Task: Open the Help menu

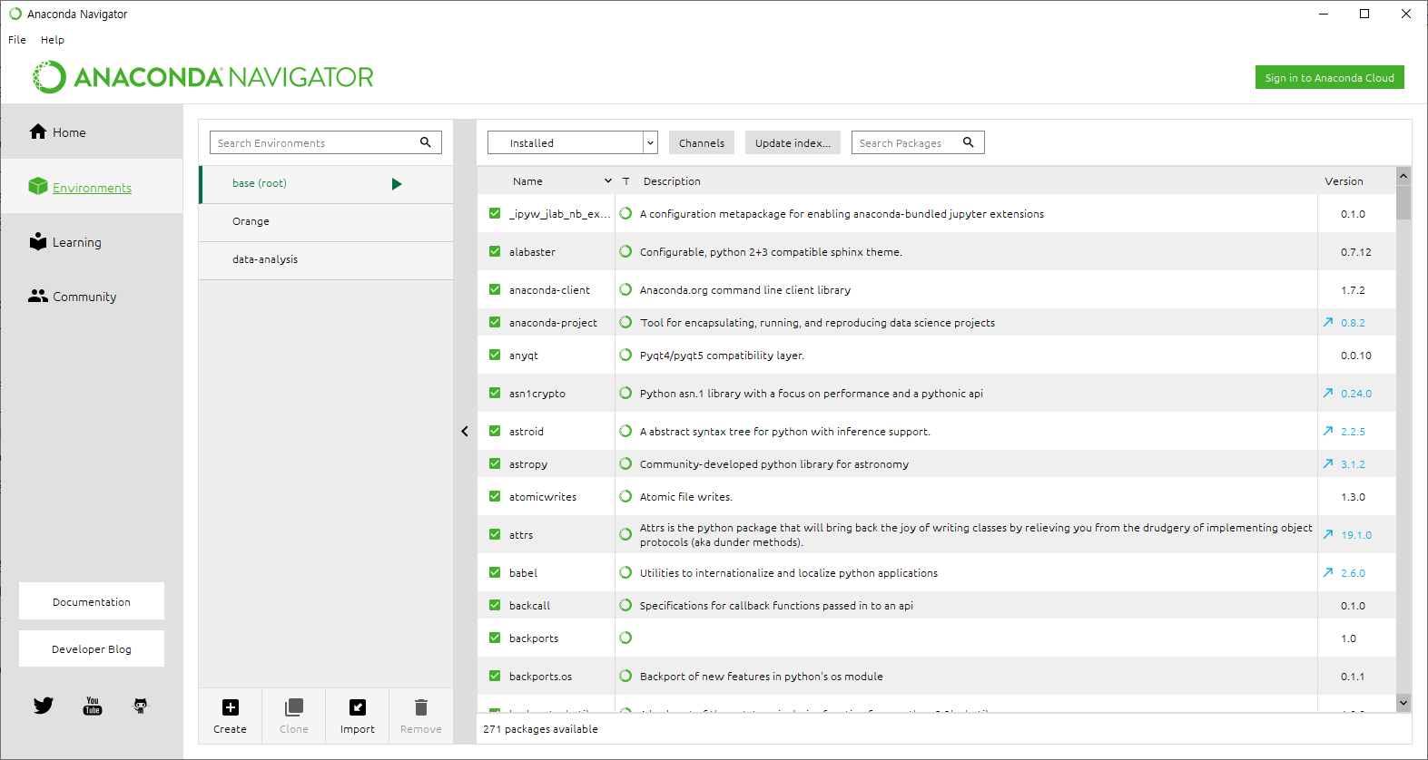Action: click(53, 40)
